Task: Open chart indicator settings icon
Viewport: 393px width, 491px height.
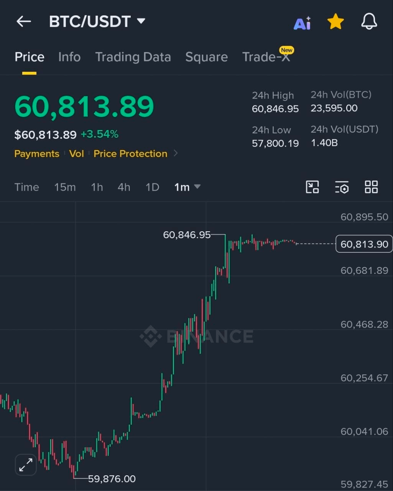Action: 342,187
